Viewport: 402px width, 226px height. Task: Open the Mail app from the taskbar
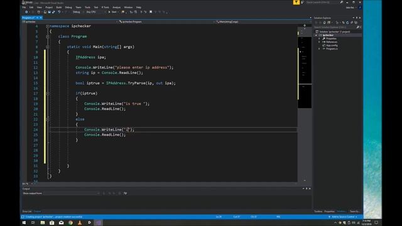[62, 223]
